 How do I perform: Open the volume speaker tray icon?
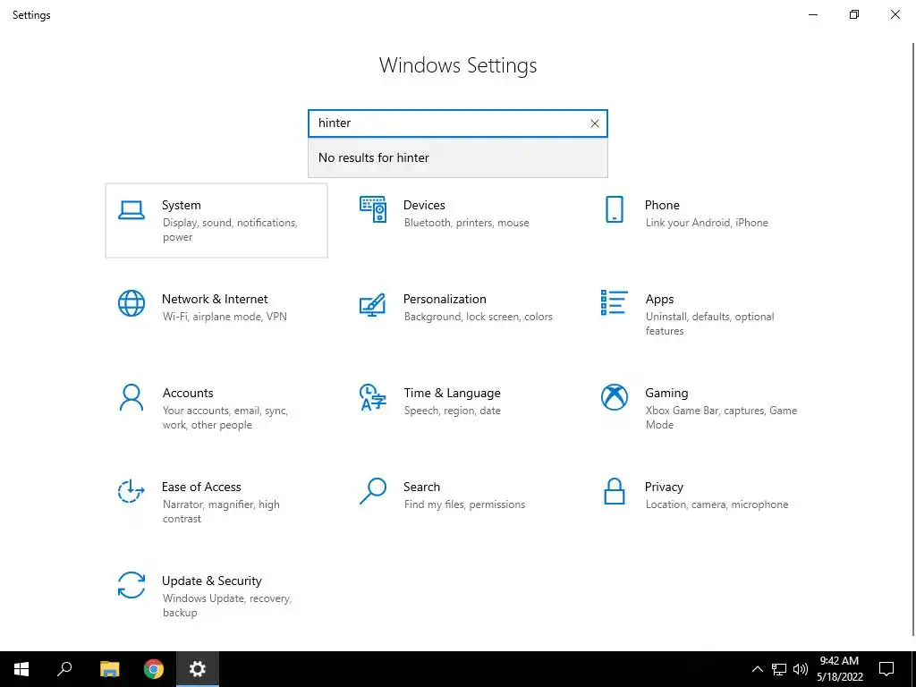click(x=801, y=669)
